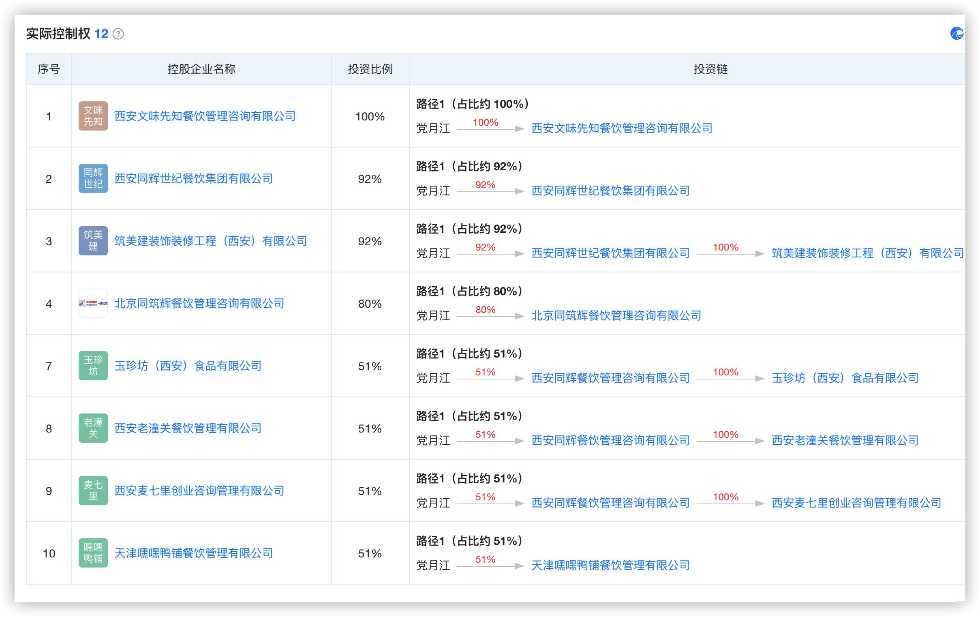Click the 北京同筑辉 company logo thumbnail
This screenshot has width=980, height=617.
93,303
